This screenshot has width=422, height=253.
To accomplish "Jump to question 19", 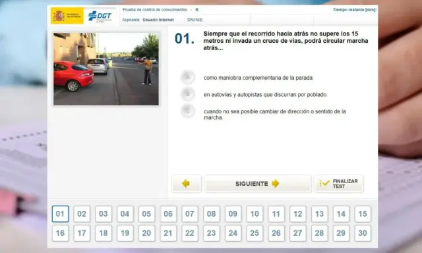I will (x=125, y=233).
